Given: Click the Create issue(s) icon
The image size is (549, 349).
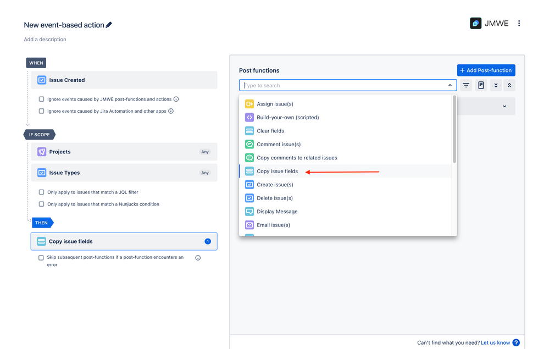Looking at the screenshot, I should pyautogui.click(x=249, y=185).
